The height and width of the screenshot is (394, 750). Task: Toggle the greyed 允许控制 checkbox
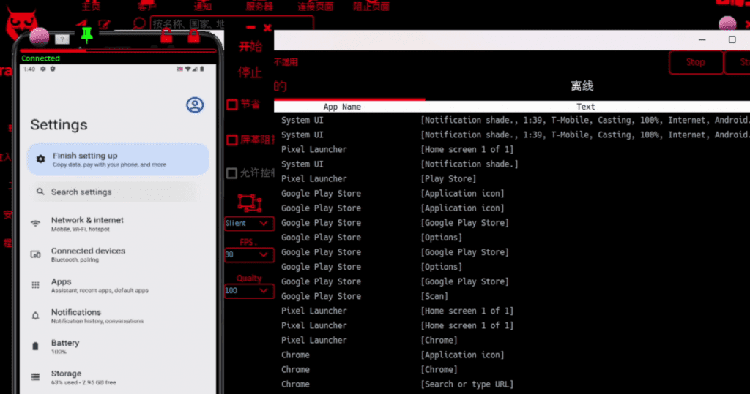(x=231, y=173)
